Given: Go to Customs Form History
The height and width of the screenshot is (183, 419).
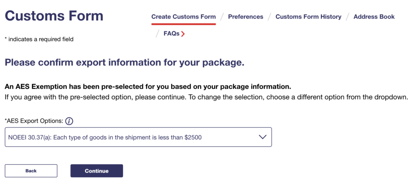Looking at the screenshot, I should point(308,17).
